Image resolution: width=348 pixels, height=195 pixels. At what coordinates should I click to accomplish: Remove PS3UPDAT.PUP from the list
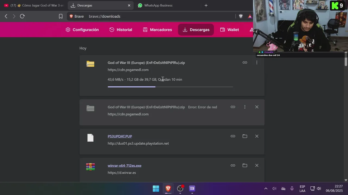(x=257, y=136)
